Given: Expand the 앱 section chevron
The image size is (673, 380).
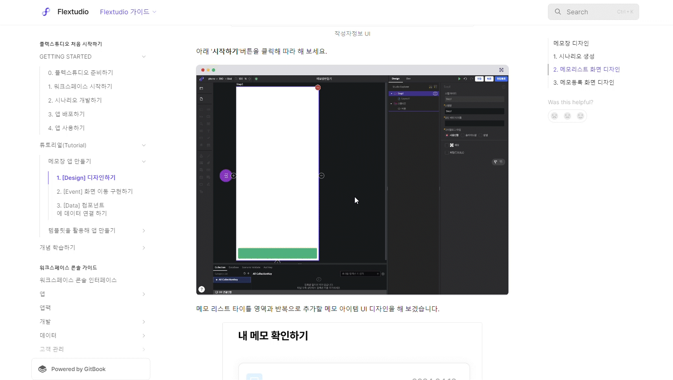Looking at the screenshot, I should (143, 294).
